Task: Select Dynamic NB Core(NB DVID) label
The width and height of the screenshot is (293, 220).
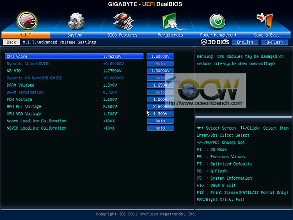Action: click(x=34, y=78)
